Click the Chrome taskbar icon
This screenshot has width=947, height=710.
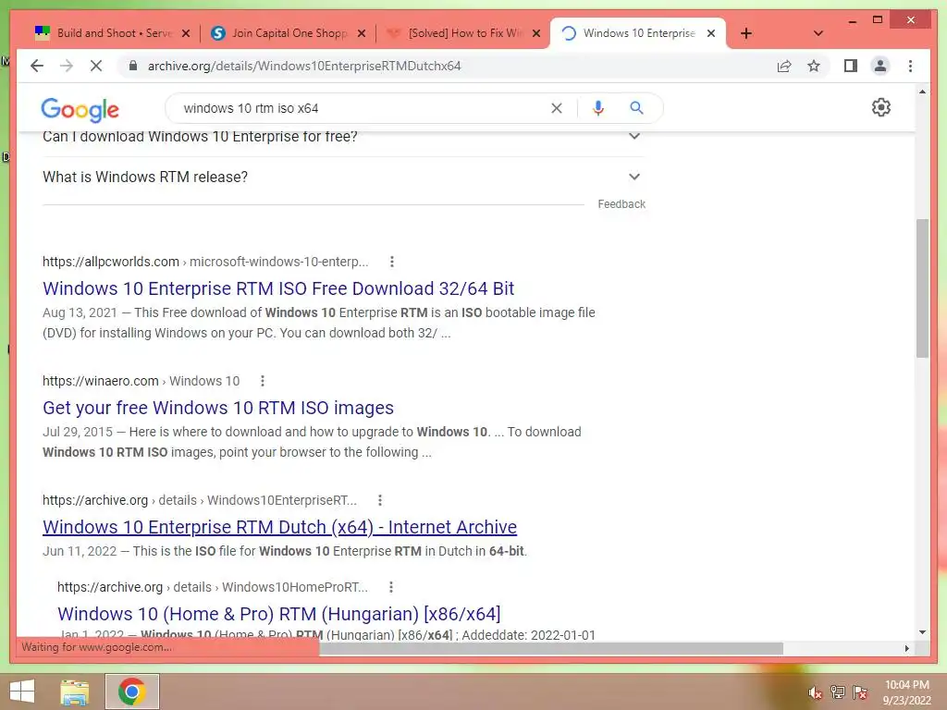tap(132, 692)
